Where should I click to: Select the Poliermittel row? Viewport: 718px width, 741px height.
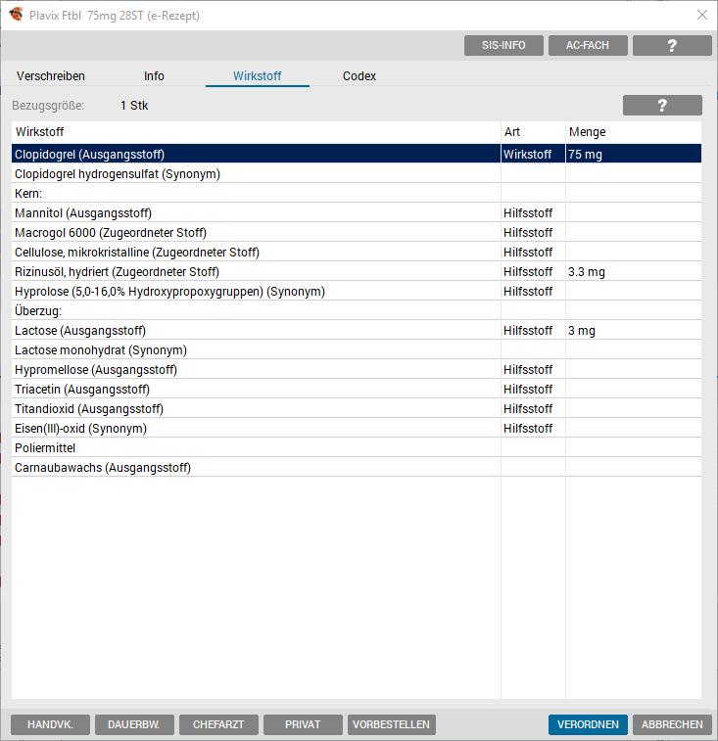tap(357, 448)
